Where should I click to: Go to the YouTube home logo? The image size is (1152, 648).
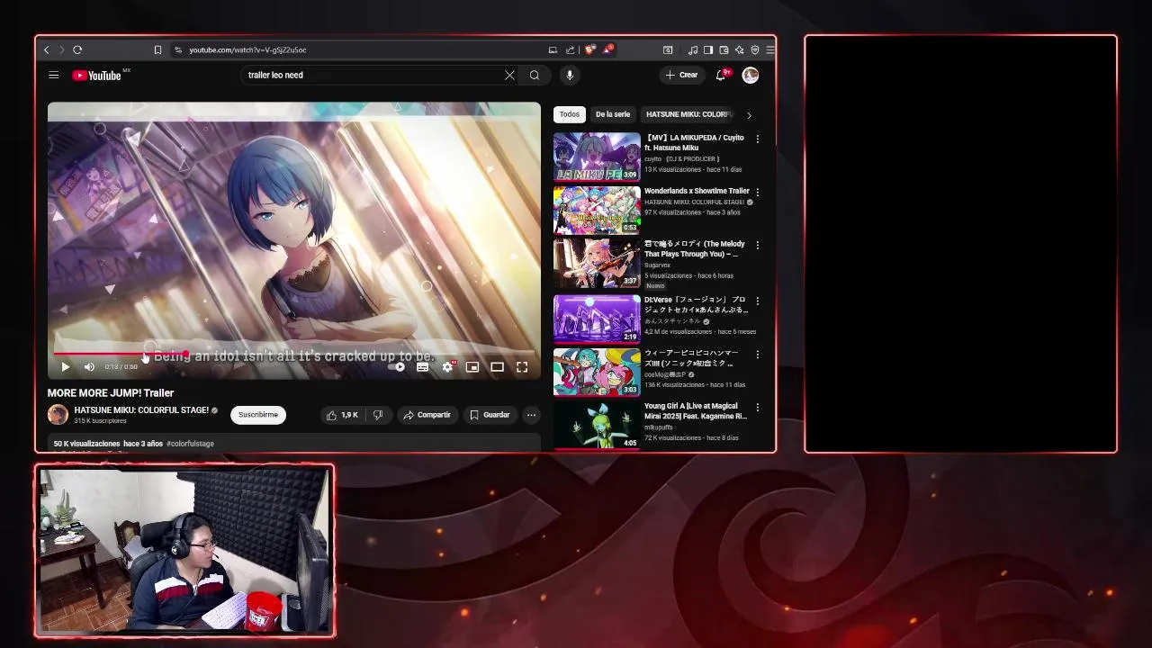97,76
